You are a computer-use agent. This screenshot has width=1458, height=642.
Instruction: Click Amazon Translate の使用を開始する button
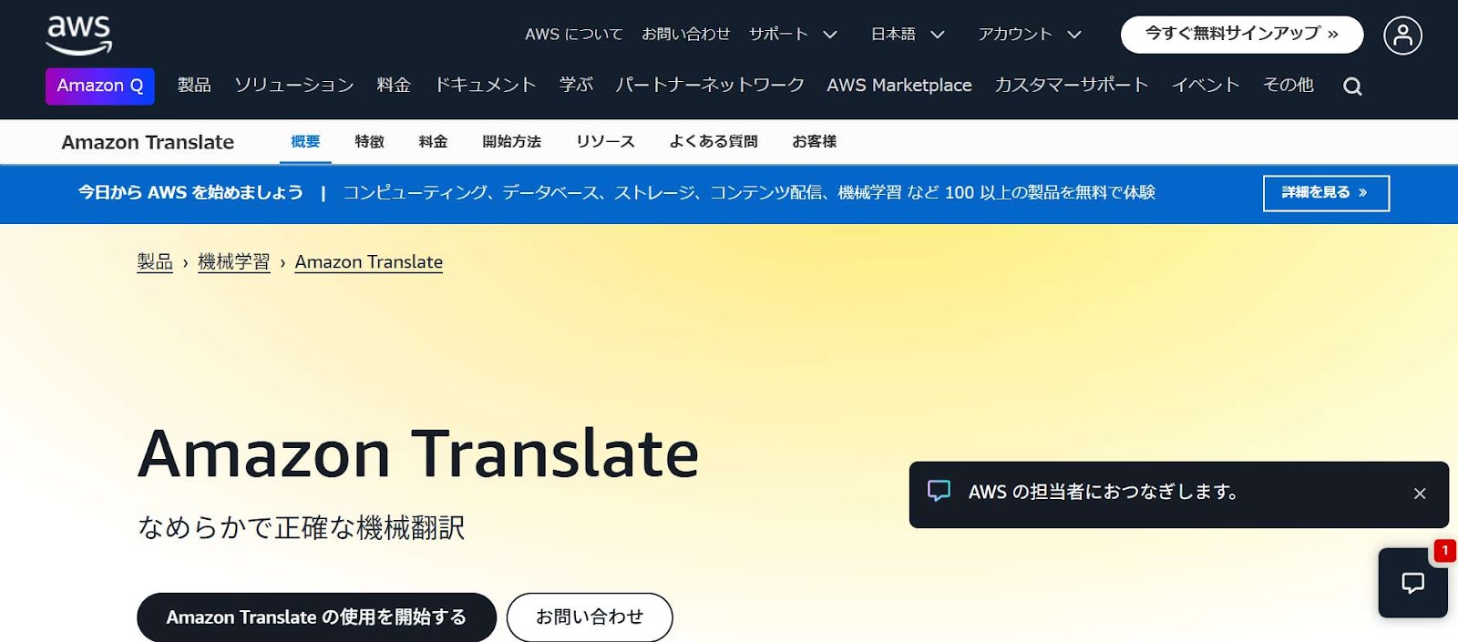coord(316,617)
